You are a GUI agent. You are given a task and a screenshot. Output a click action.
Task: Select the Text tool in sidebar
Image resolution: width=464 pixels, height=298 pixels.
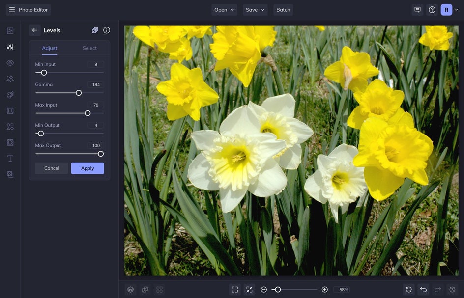(x=10, y=159)
